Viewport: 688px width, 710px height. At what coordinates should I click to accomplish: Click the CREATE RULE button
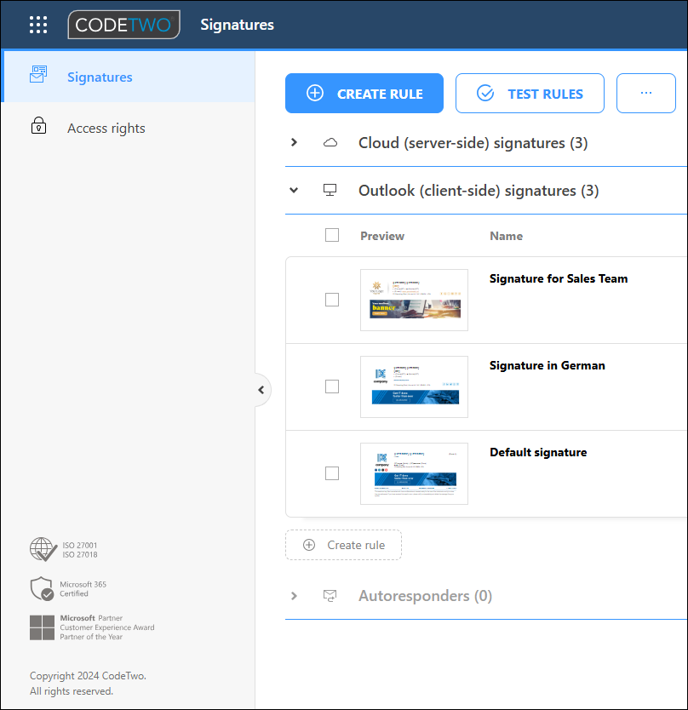point(364,94)
